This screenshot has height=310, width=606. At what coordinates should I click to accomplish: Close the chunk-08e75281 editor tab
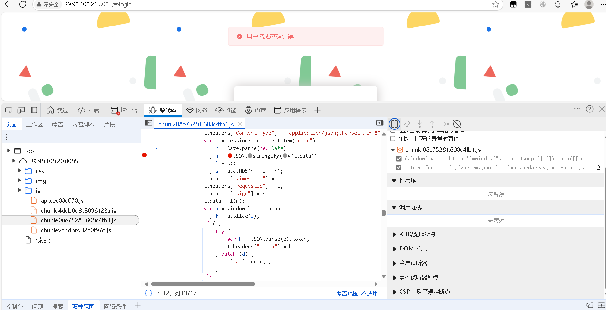(x=240, y=124)
